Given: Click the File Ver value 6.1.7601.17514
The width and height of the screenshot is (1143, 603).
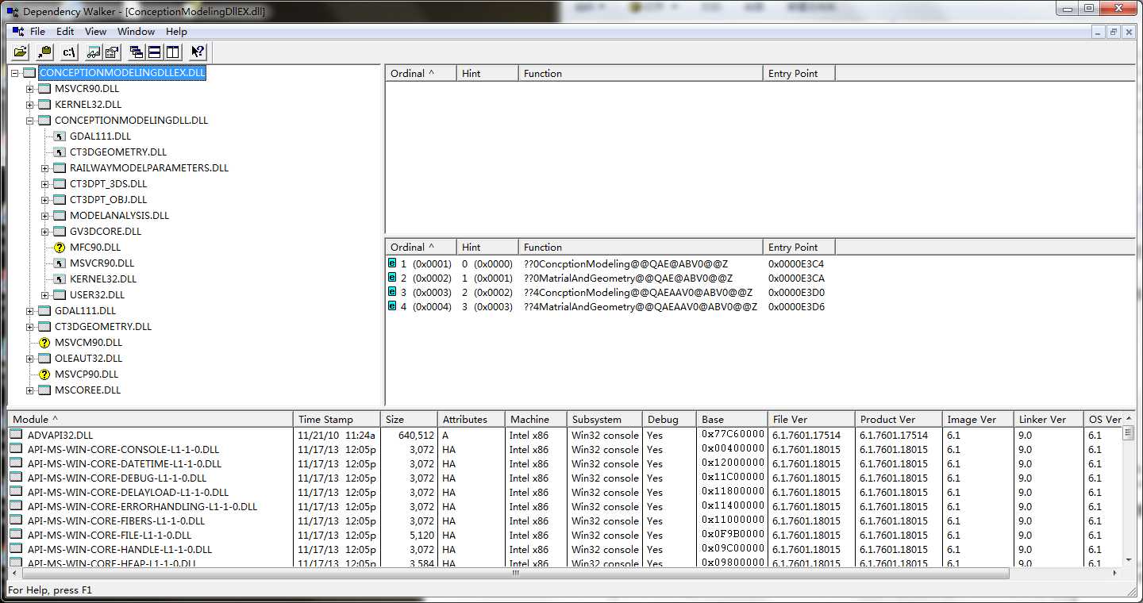Looking at the screenshot, I should [806, 435].
